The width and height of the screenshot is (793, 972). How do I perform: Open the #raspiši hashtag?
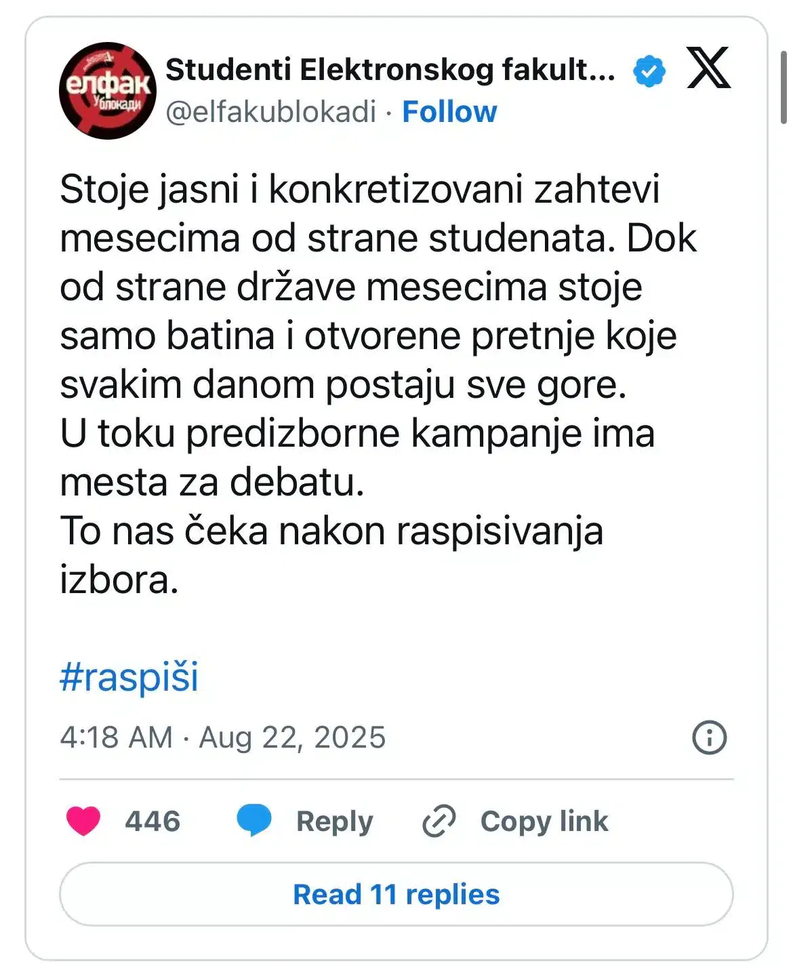(129, 676)
